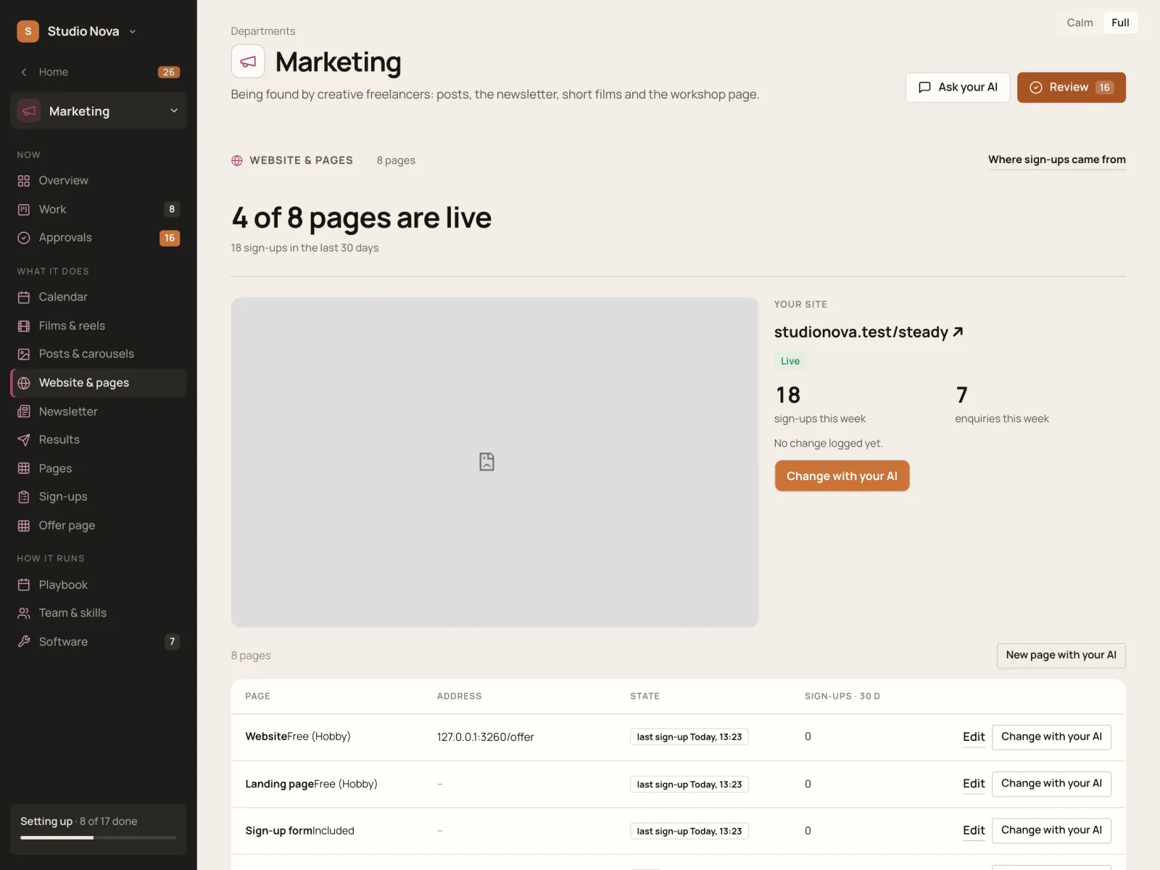Click the Approvals checkmark icon
This screenshot has width=1160, height=870.
pyautogui.click(x=24, y=238)
